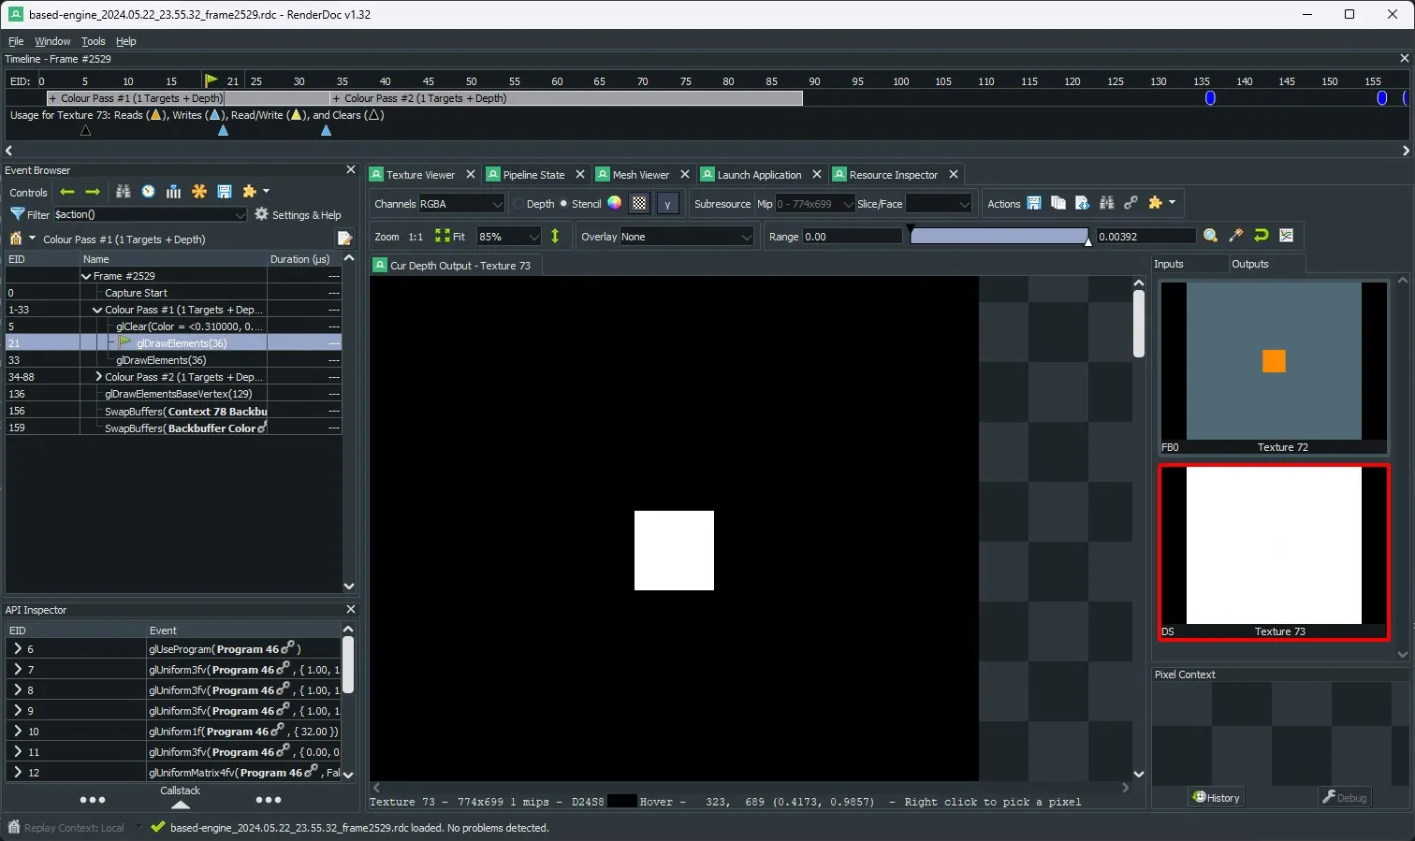
Task: Click the Fit zoom icon in Texture Viewer
Action: click(442, 236)
